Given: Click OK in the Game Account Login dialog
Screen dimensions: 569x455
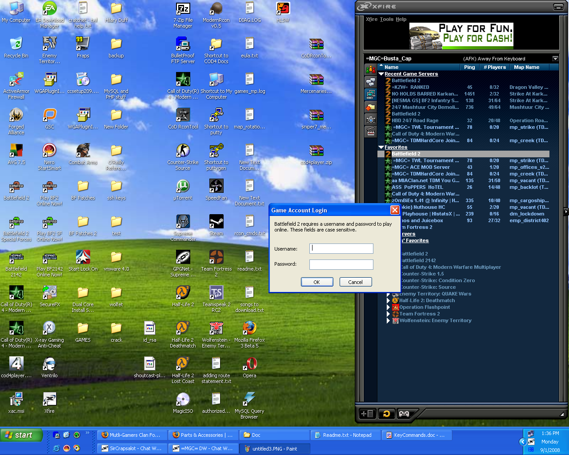Looking at the screenshot, I should [317, 282].
